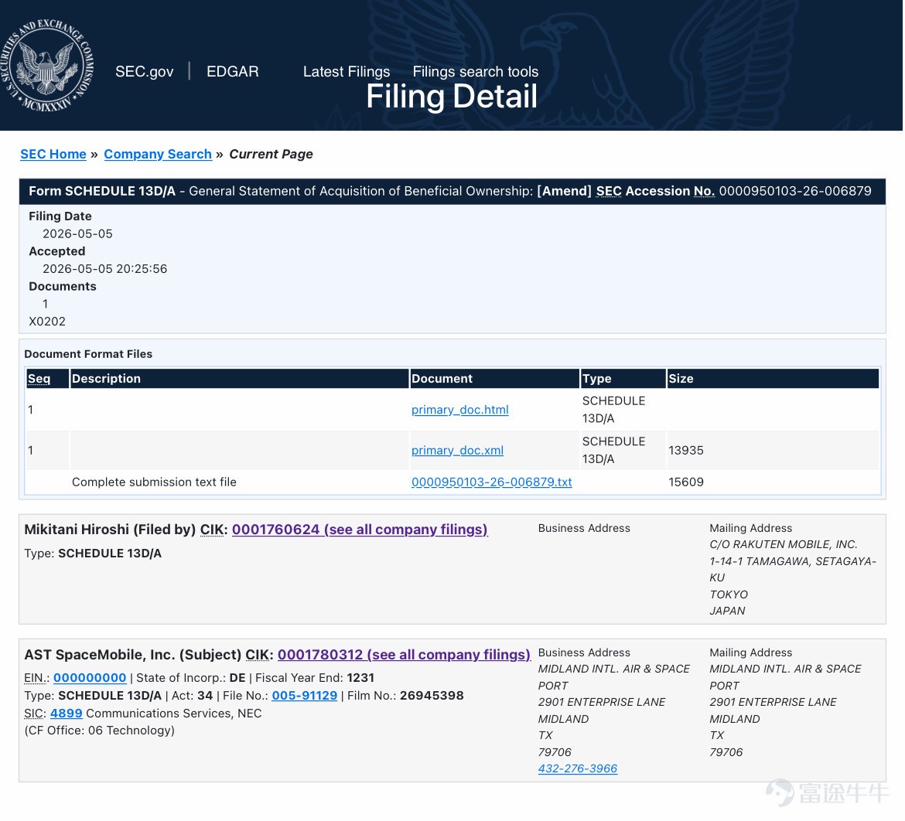Click the CF Office: 06 Technology text
Viewport: 905px width, 821px height.
tap(99, 731)
